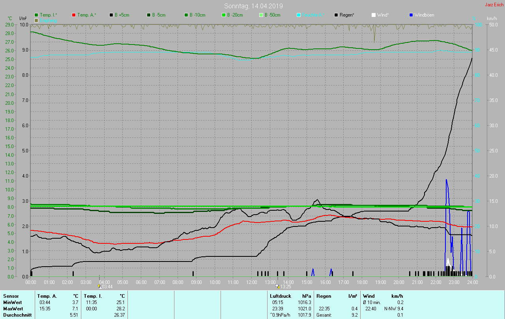Click the pressure value '1016.3'

(305, 302)
